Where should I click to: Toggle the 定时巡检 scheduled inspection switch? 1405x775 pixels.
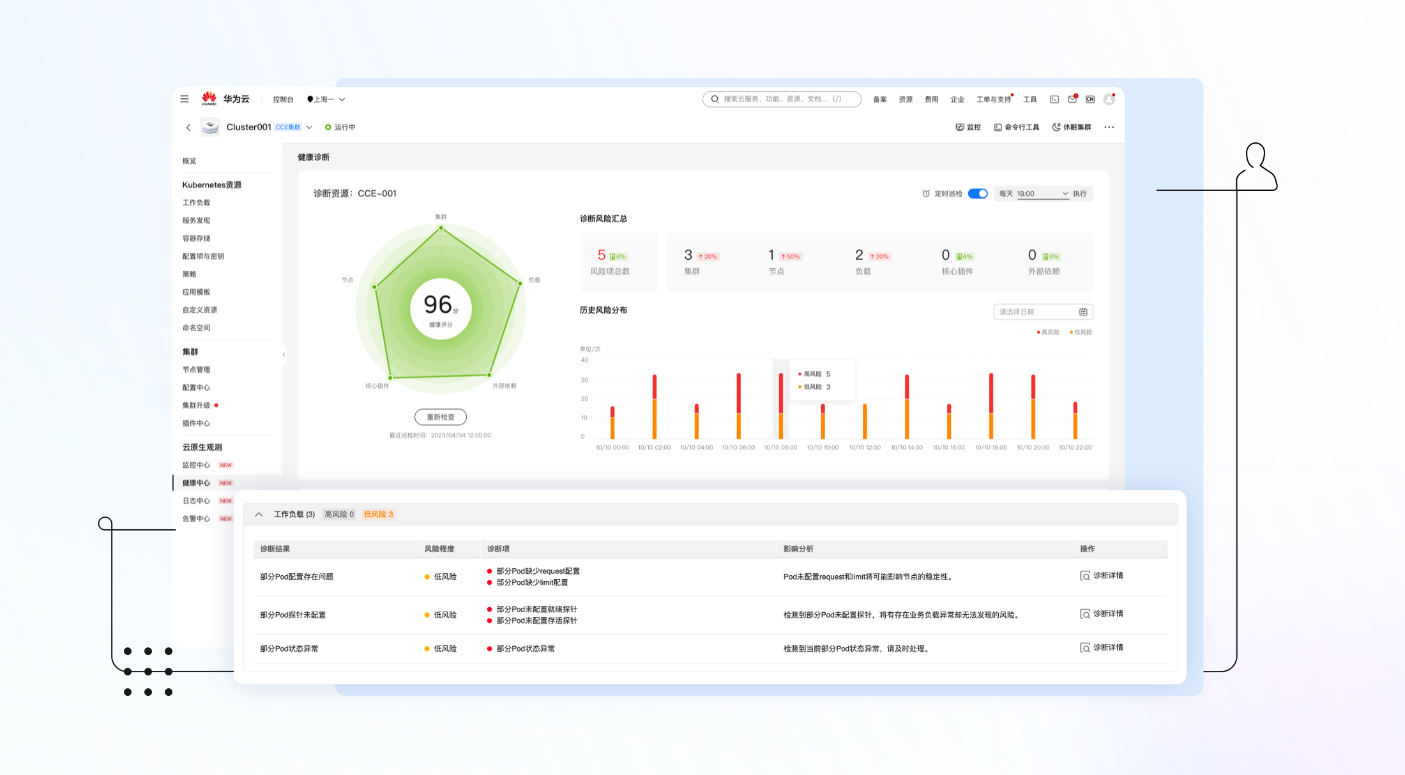(x=977, y=193)
